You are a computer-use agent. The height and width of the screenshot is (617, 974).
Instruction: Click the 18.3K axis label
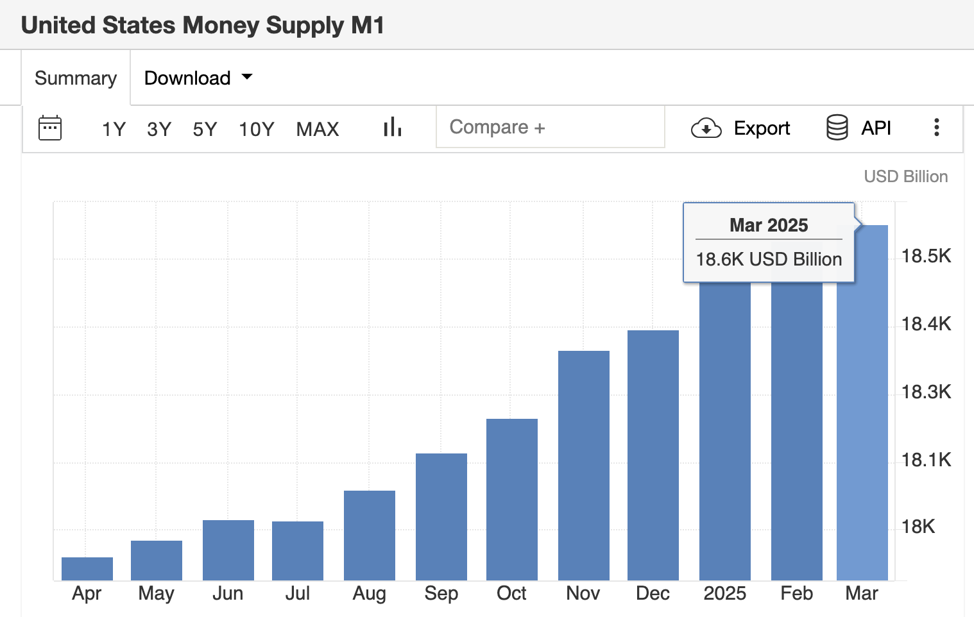pyautogui.click(x=926, y=392)
